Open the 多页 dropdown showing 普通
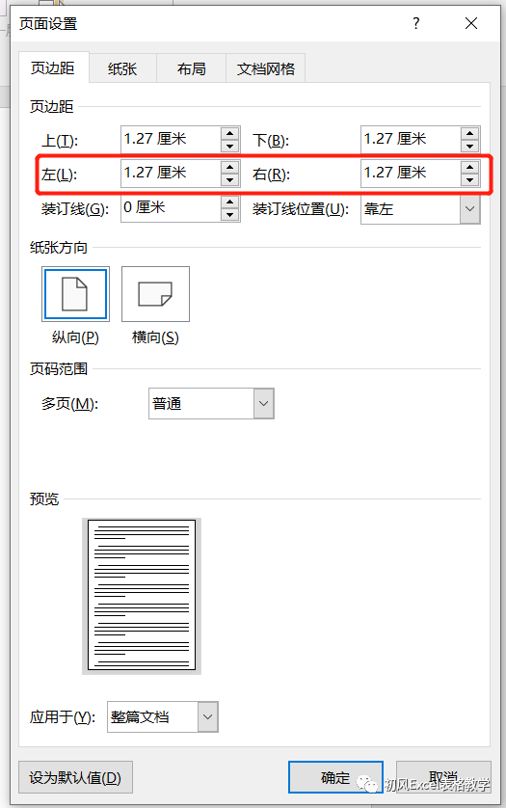 [211, 403]
